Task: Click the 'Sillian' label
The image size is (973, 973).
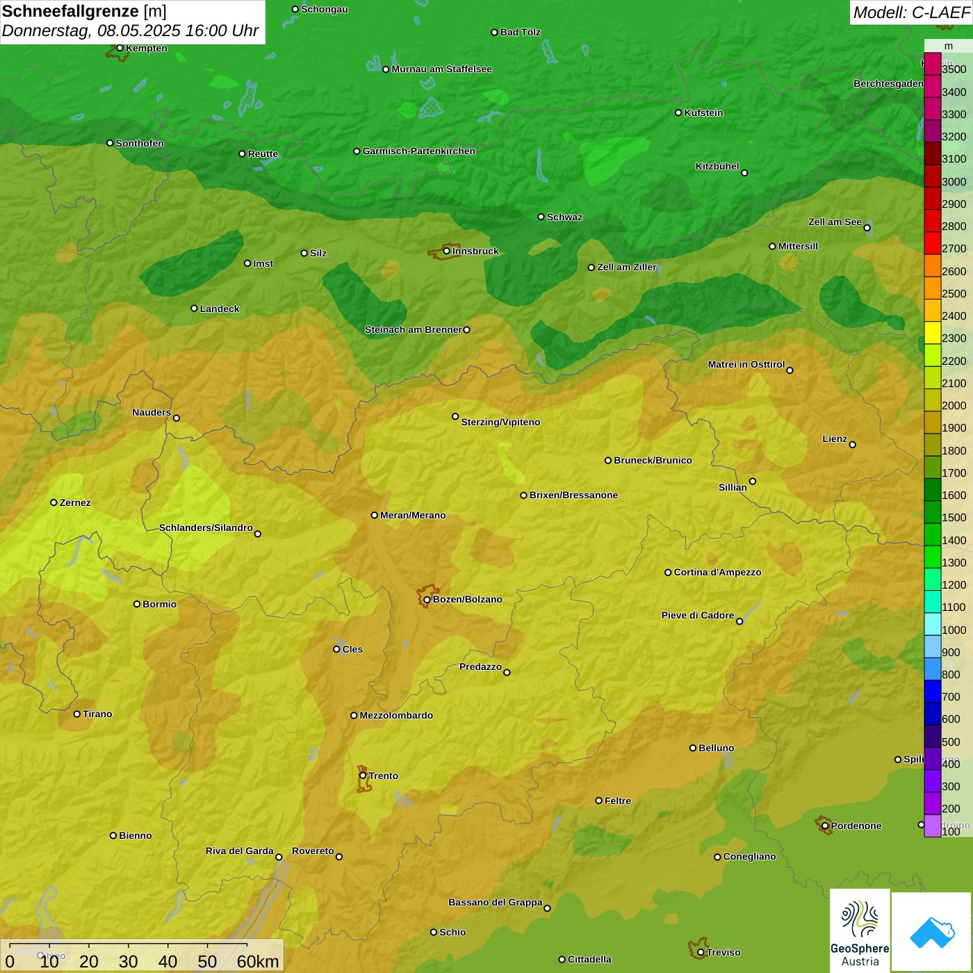Action: pos(733,487)
